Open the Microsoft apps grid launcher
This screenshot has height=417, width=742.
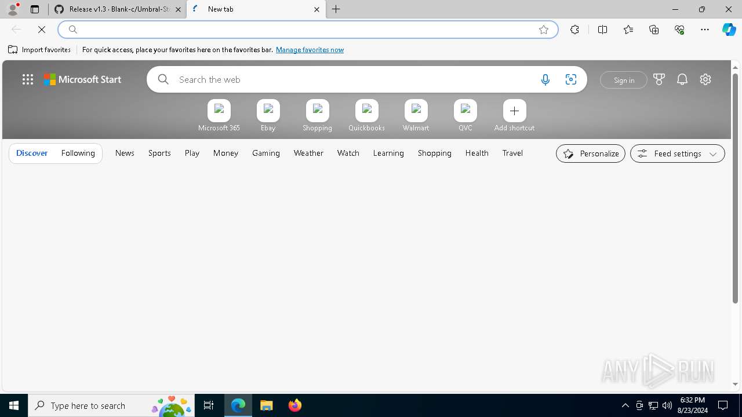click(28, 79)
